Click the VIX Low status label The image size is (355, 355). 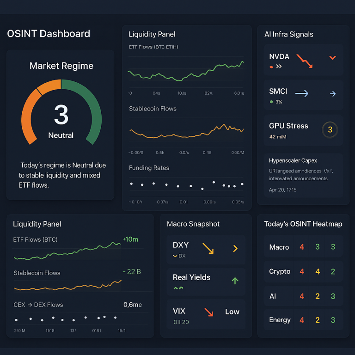(x=232, y=312)
